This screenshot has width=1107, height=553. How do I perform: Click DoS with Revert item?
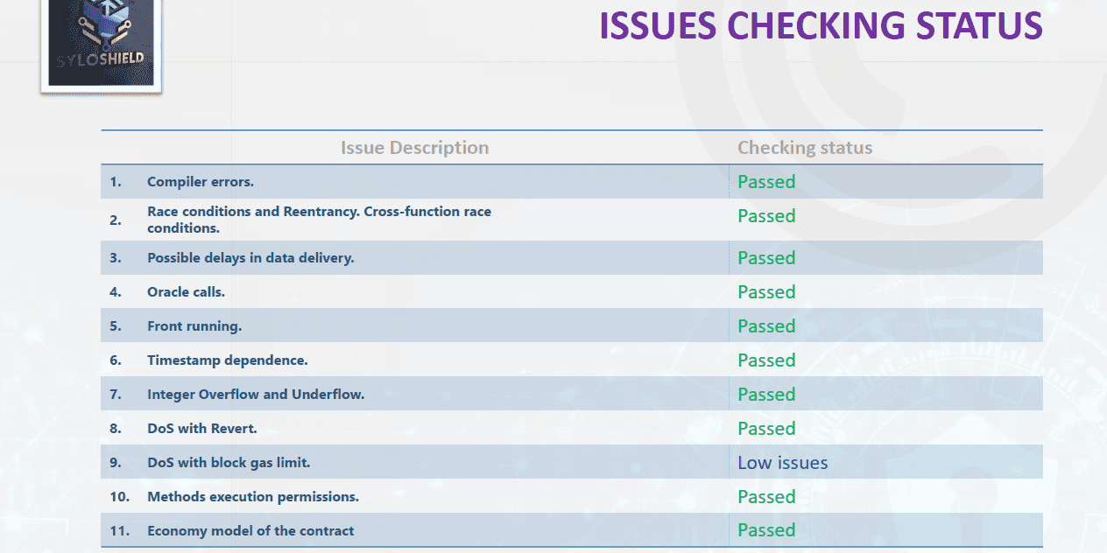pos(572,429)
